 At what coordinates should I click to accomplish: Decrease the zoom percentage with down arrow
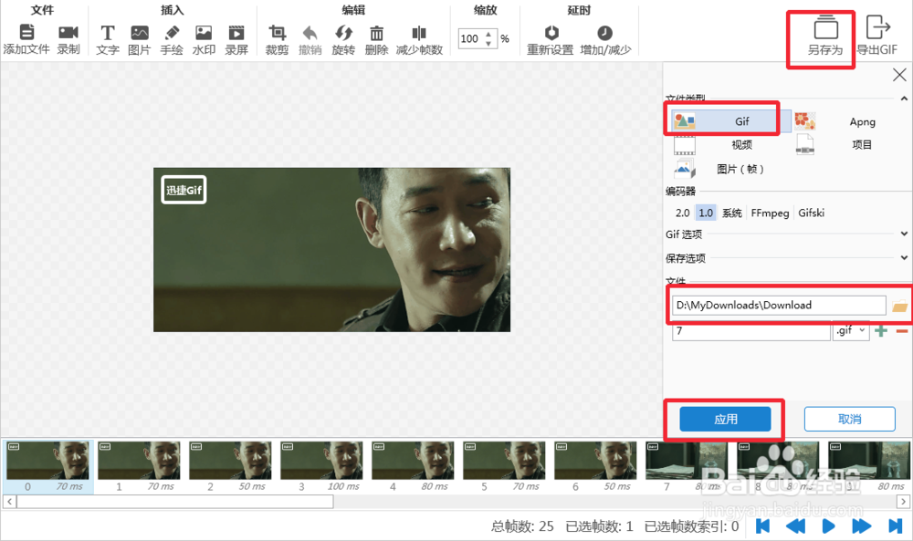(488, 44)
